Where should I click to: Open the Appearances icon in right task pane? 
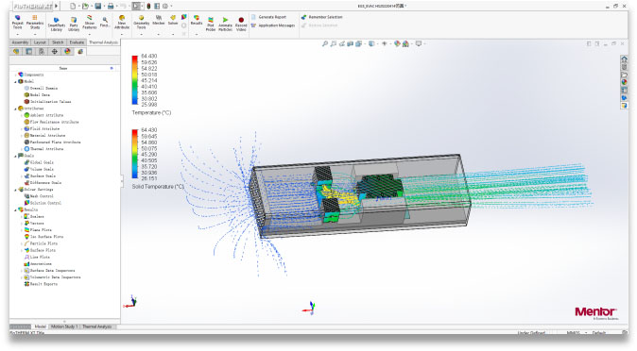(x=624, y=82)
